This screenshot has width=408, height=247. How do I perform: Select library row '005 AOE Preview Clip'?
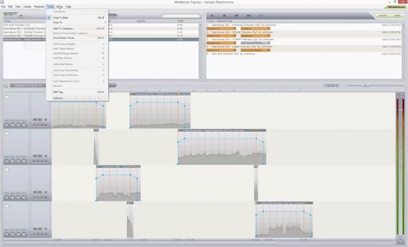pyautogui.click(x=101, y=25)
